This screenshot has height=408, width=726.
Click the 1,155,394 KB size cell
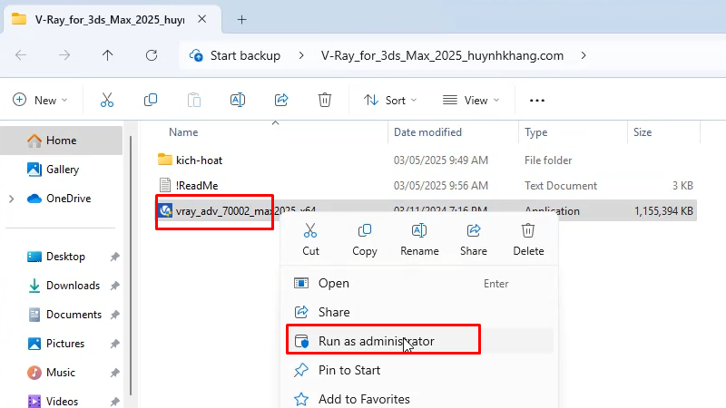[663, 211]
